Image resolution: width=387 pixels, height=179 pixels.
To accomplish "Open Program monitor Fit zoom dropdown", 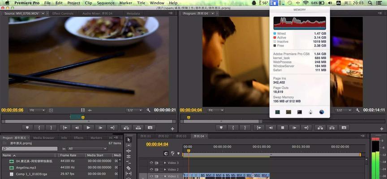I will click(215, 110).
